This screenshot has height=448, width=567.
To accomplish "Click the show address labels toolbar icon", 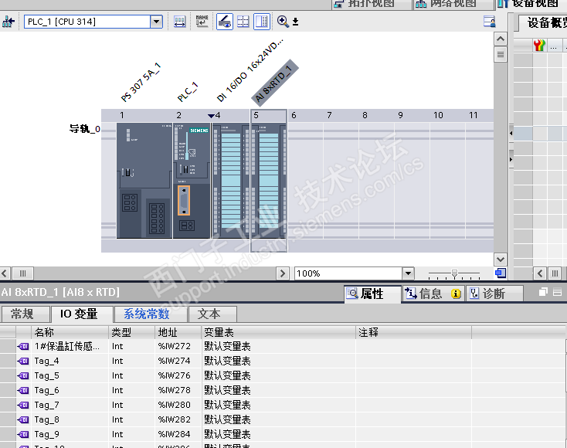I will 180,22.
